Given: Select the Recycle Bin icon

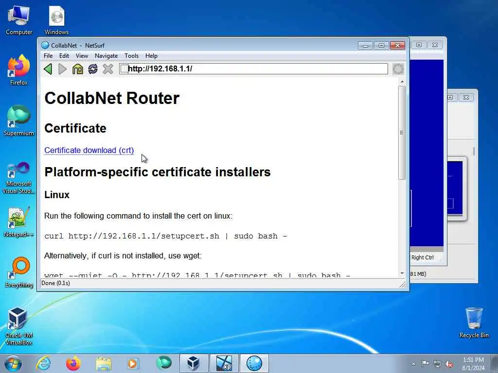Looking at the screenshot, I should [474, 323].
